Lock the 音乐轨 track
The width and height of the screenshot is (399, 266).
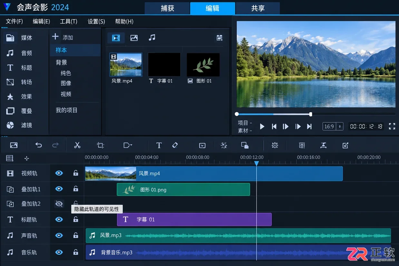coord(76,252)
